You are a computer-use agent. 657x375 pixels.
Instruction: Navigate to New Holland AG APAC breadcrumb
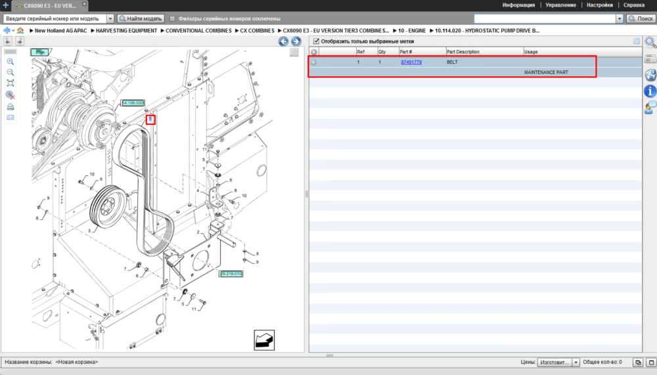pos(60,31)
